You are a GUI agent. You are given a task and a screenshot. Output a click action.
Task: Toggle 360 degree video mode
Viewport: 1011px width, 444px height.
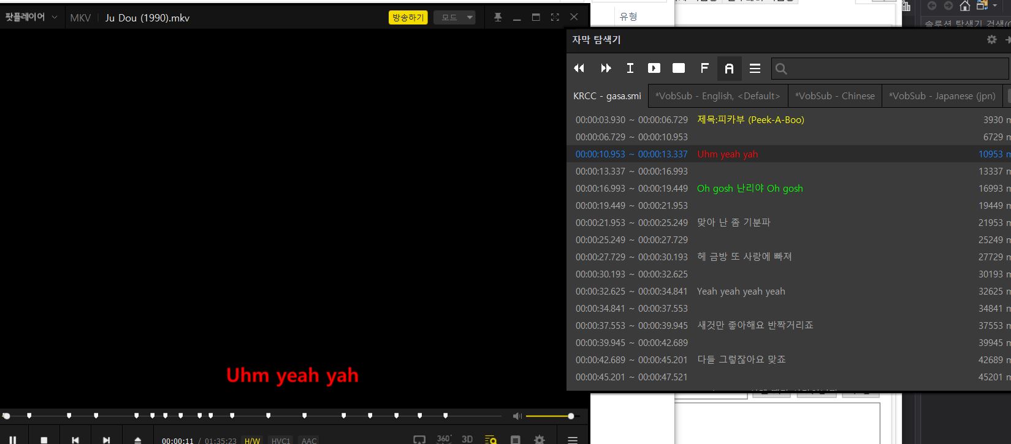(x=444, y=439)
